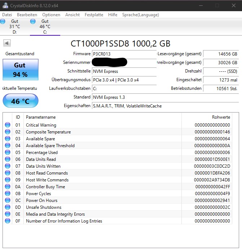Screen dimensions: 242x251
Task: Open the Datei menu
Action: [x=7, y=15]
